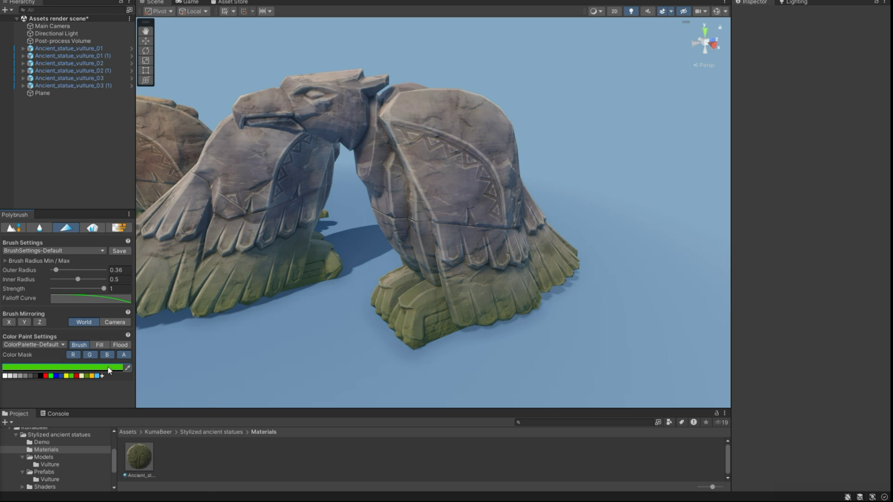
Task: Open BrushSettings-Default preset dropdown
Action: (x=54, y=251)
